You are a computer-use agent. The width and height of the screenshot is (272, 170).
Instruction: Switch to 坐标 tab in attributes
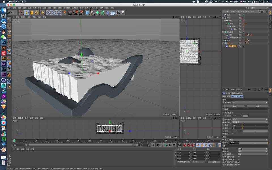pos(229,96)
